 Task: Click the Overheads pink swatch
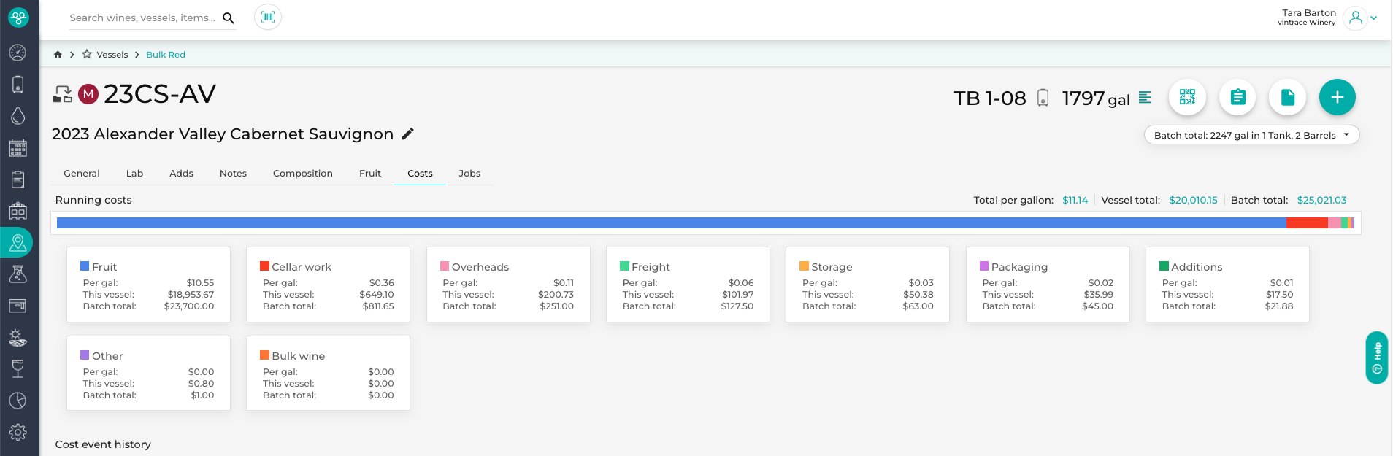(445, 266)
